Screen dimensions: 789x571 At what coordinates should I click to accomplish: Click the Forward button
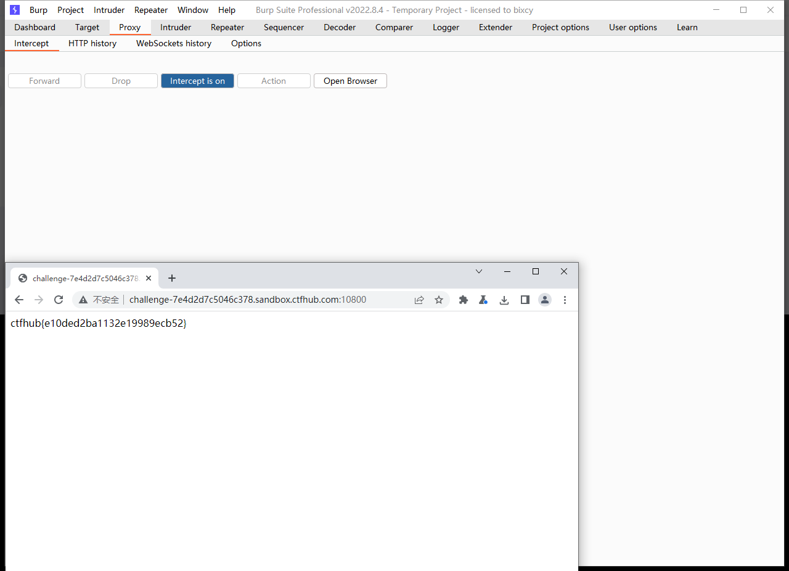tap(44, 81)
